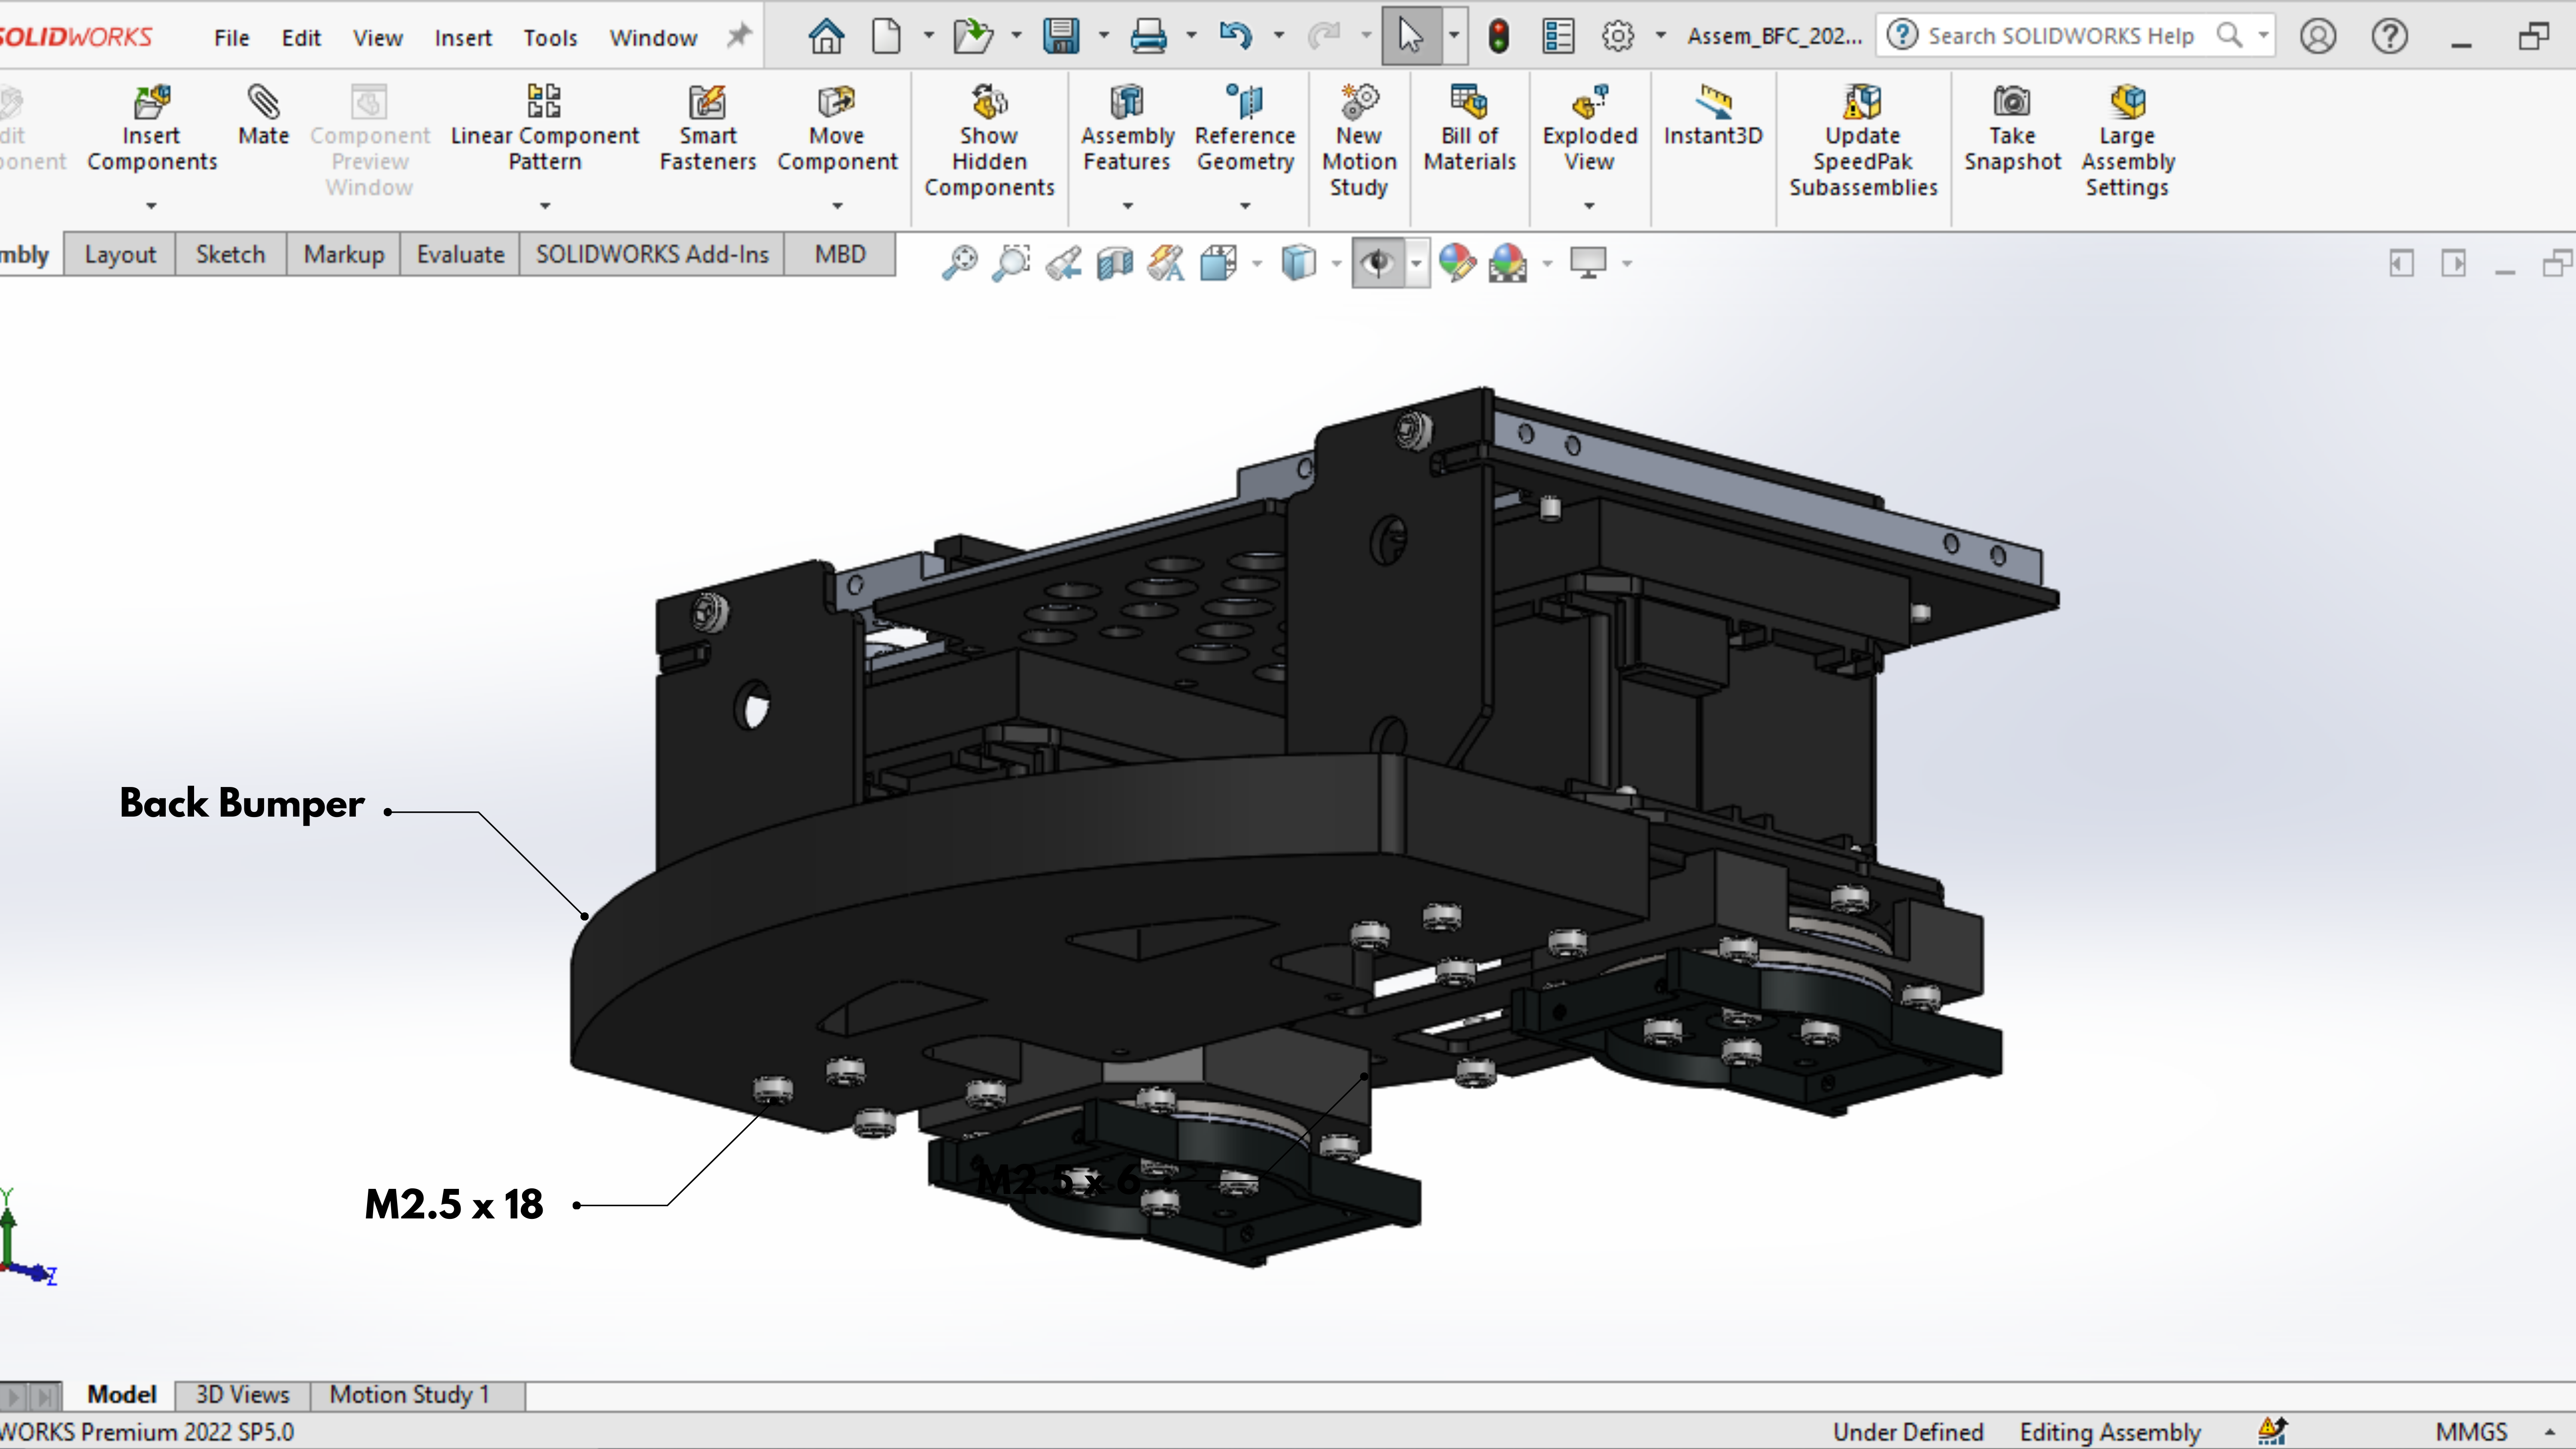Expand the Save dropdown arrow
Image resolution: width=2576 pixels, height=1449 pixels.
1104,36
